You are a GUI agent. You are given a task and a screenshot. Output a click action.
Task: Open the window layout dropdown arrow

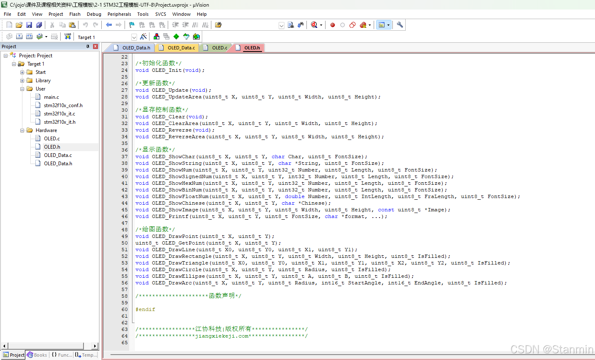[x=389, y=25]
